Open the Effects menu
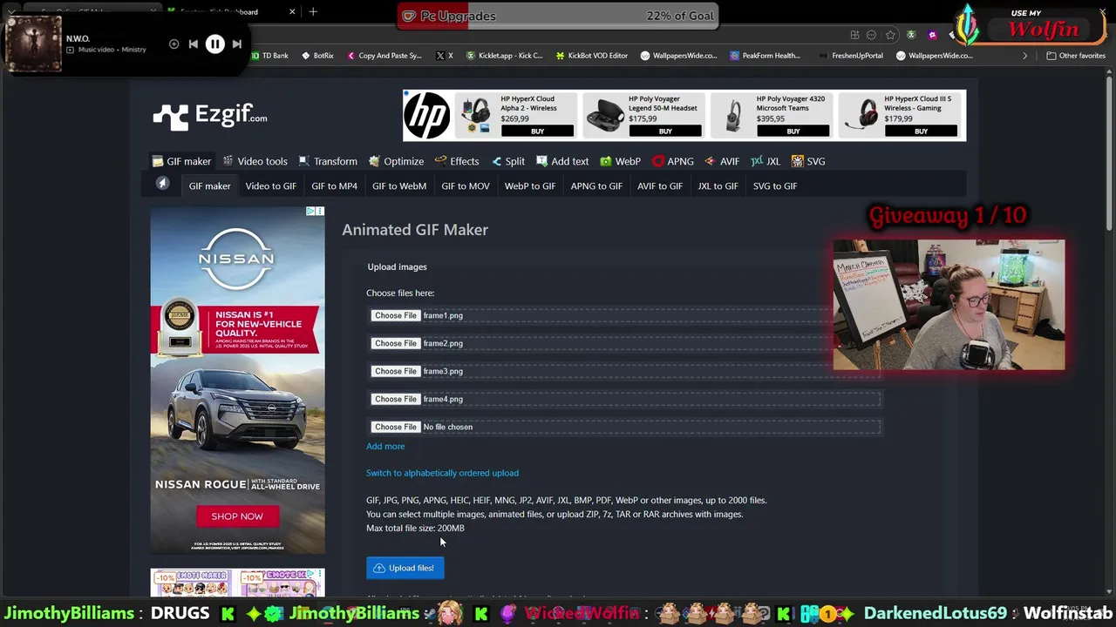This screenshot has width=1116, height=627. coord(457,161)
